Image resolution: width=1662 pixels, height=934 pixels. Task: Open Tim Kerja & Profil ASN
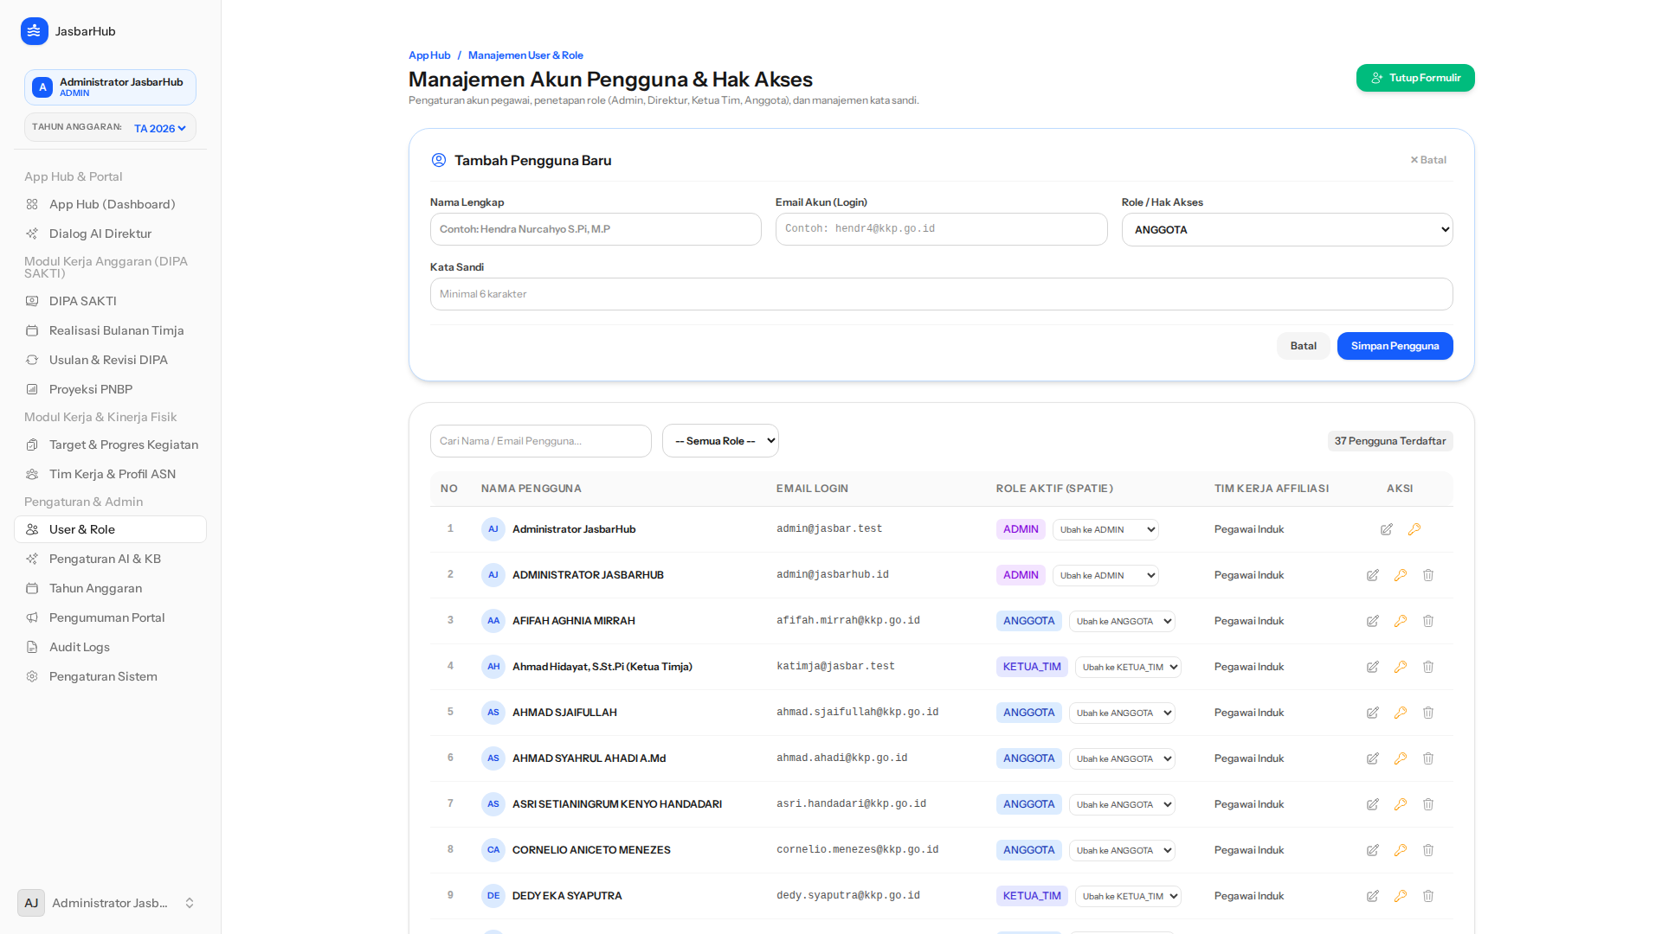coord(111,474)
